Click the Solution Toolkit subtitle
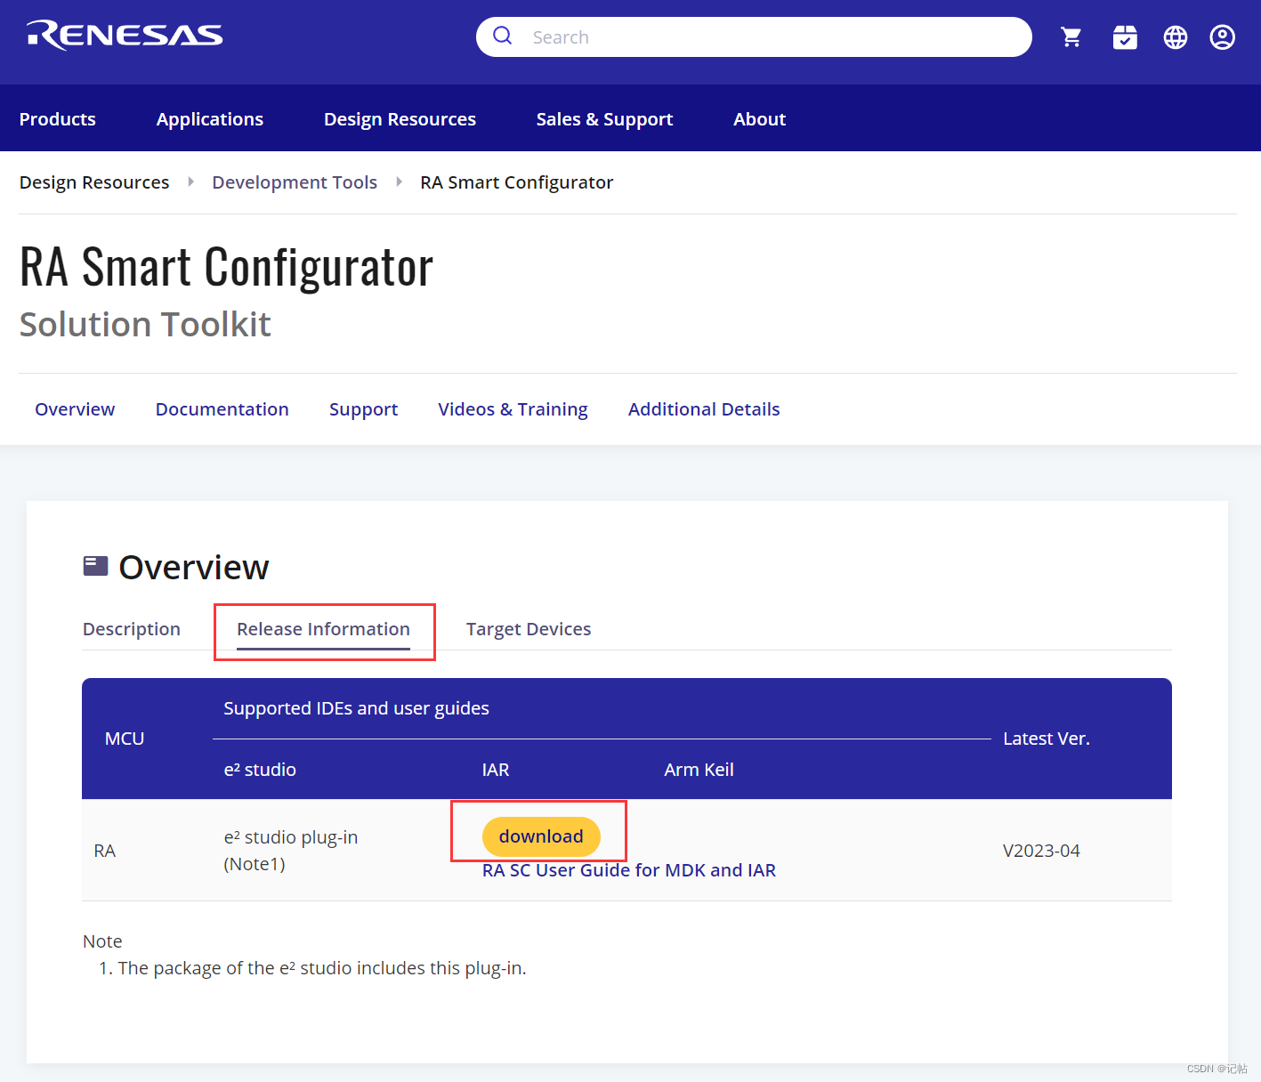Viewport: 1261px width, 1082px height. tap(145, 324)
